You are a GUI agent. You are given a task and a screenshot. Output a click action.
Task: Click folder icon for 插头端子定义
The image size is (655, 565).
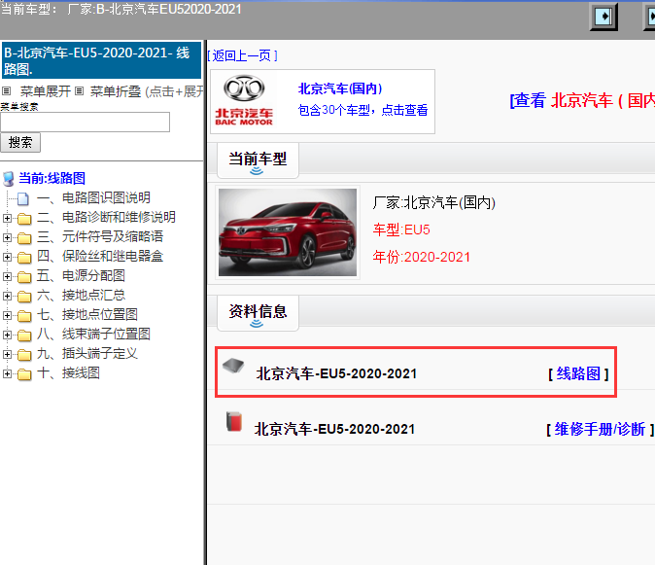click(x=24, y=355)
